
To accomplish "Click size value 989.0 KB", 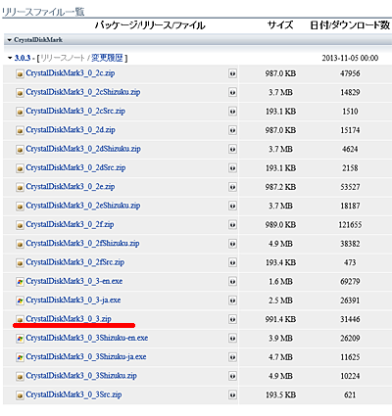I will click(x=280, y=225).
